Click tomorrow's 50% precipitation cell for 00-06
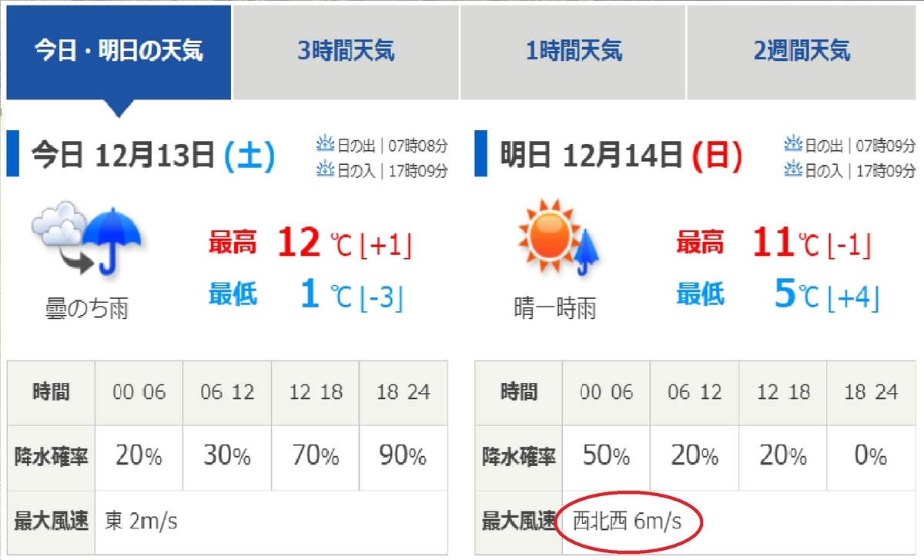This screenshot has height=560, width=924. coord(606,457)
